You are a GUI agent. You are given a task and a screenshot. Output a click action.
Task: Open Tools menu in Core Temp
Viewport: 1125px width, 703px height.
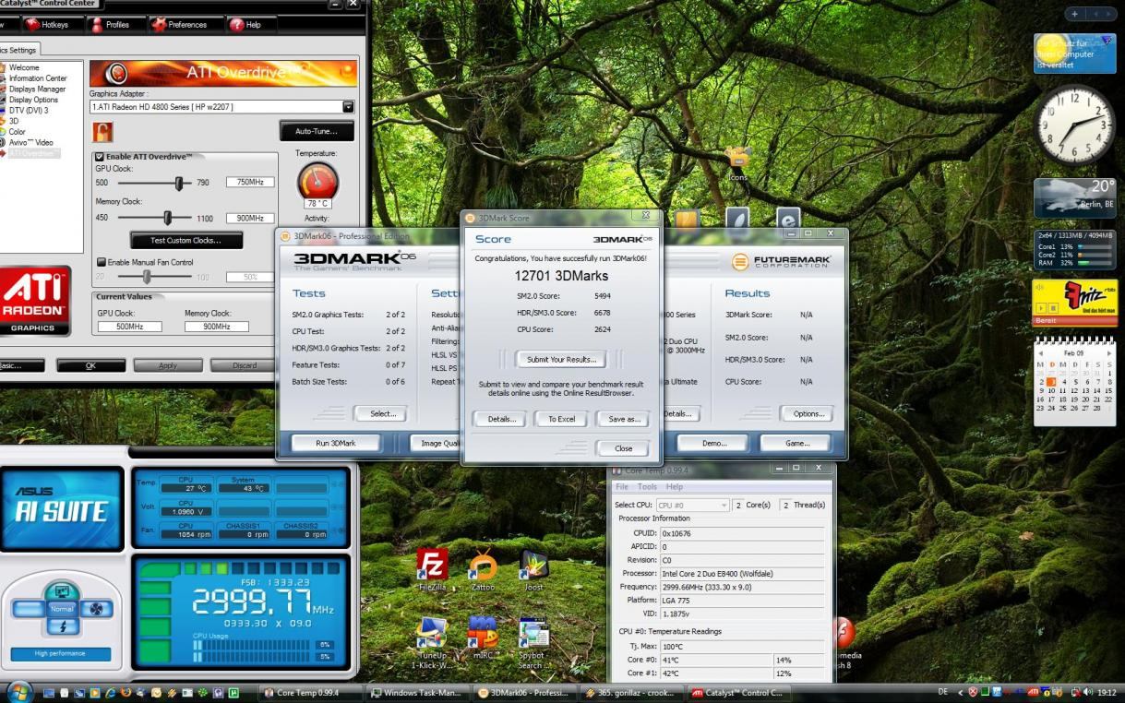click(647, 486)
